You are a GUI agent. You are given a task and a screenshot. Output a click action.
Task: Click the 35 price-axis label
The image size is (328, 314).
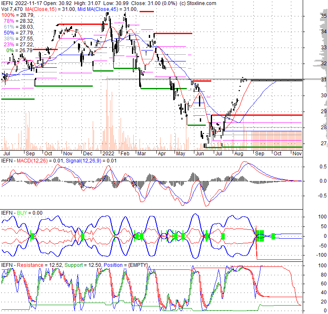(x=324, y=16)
